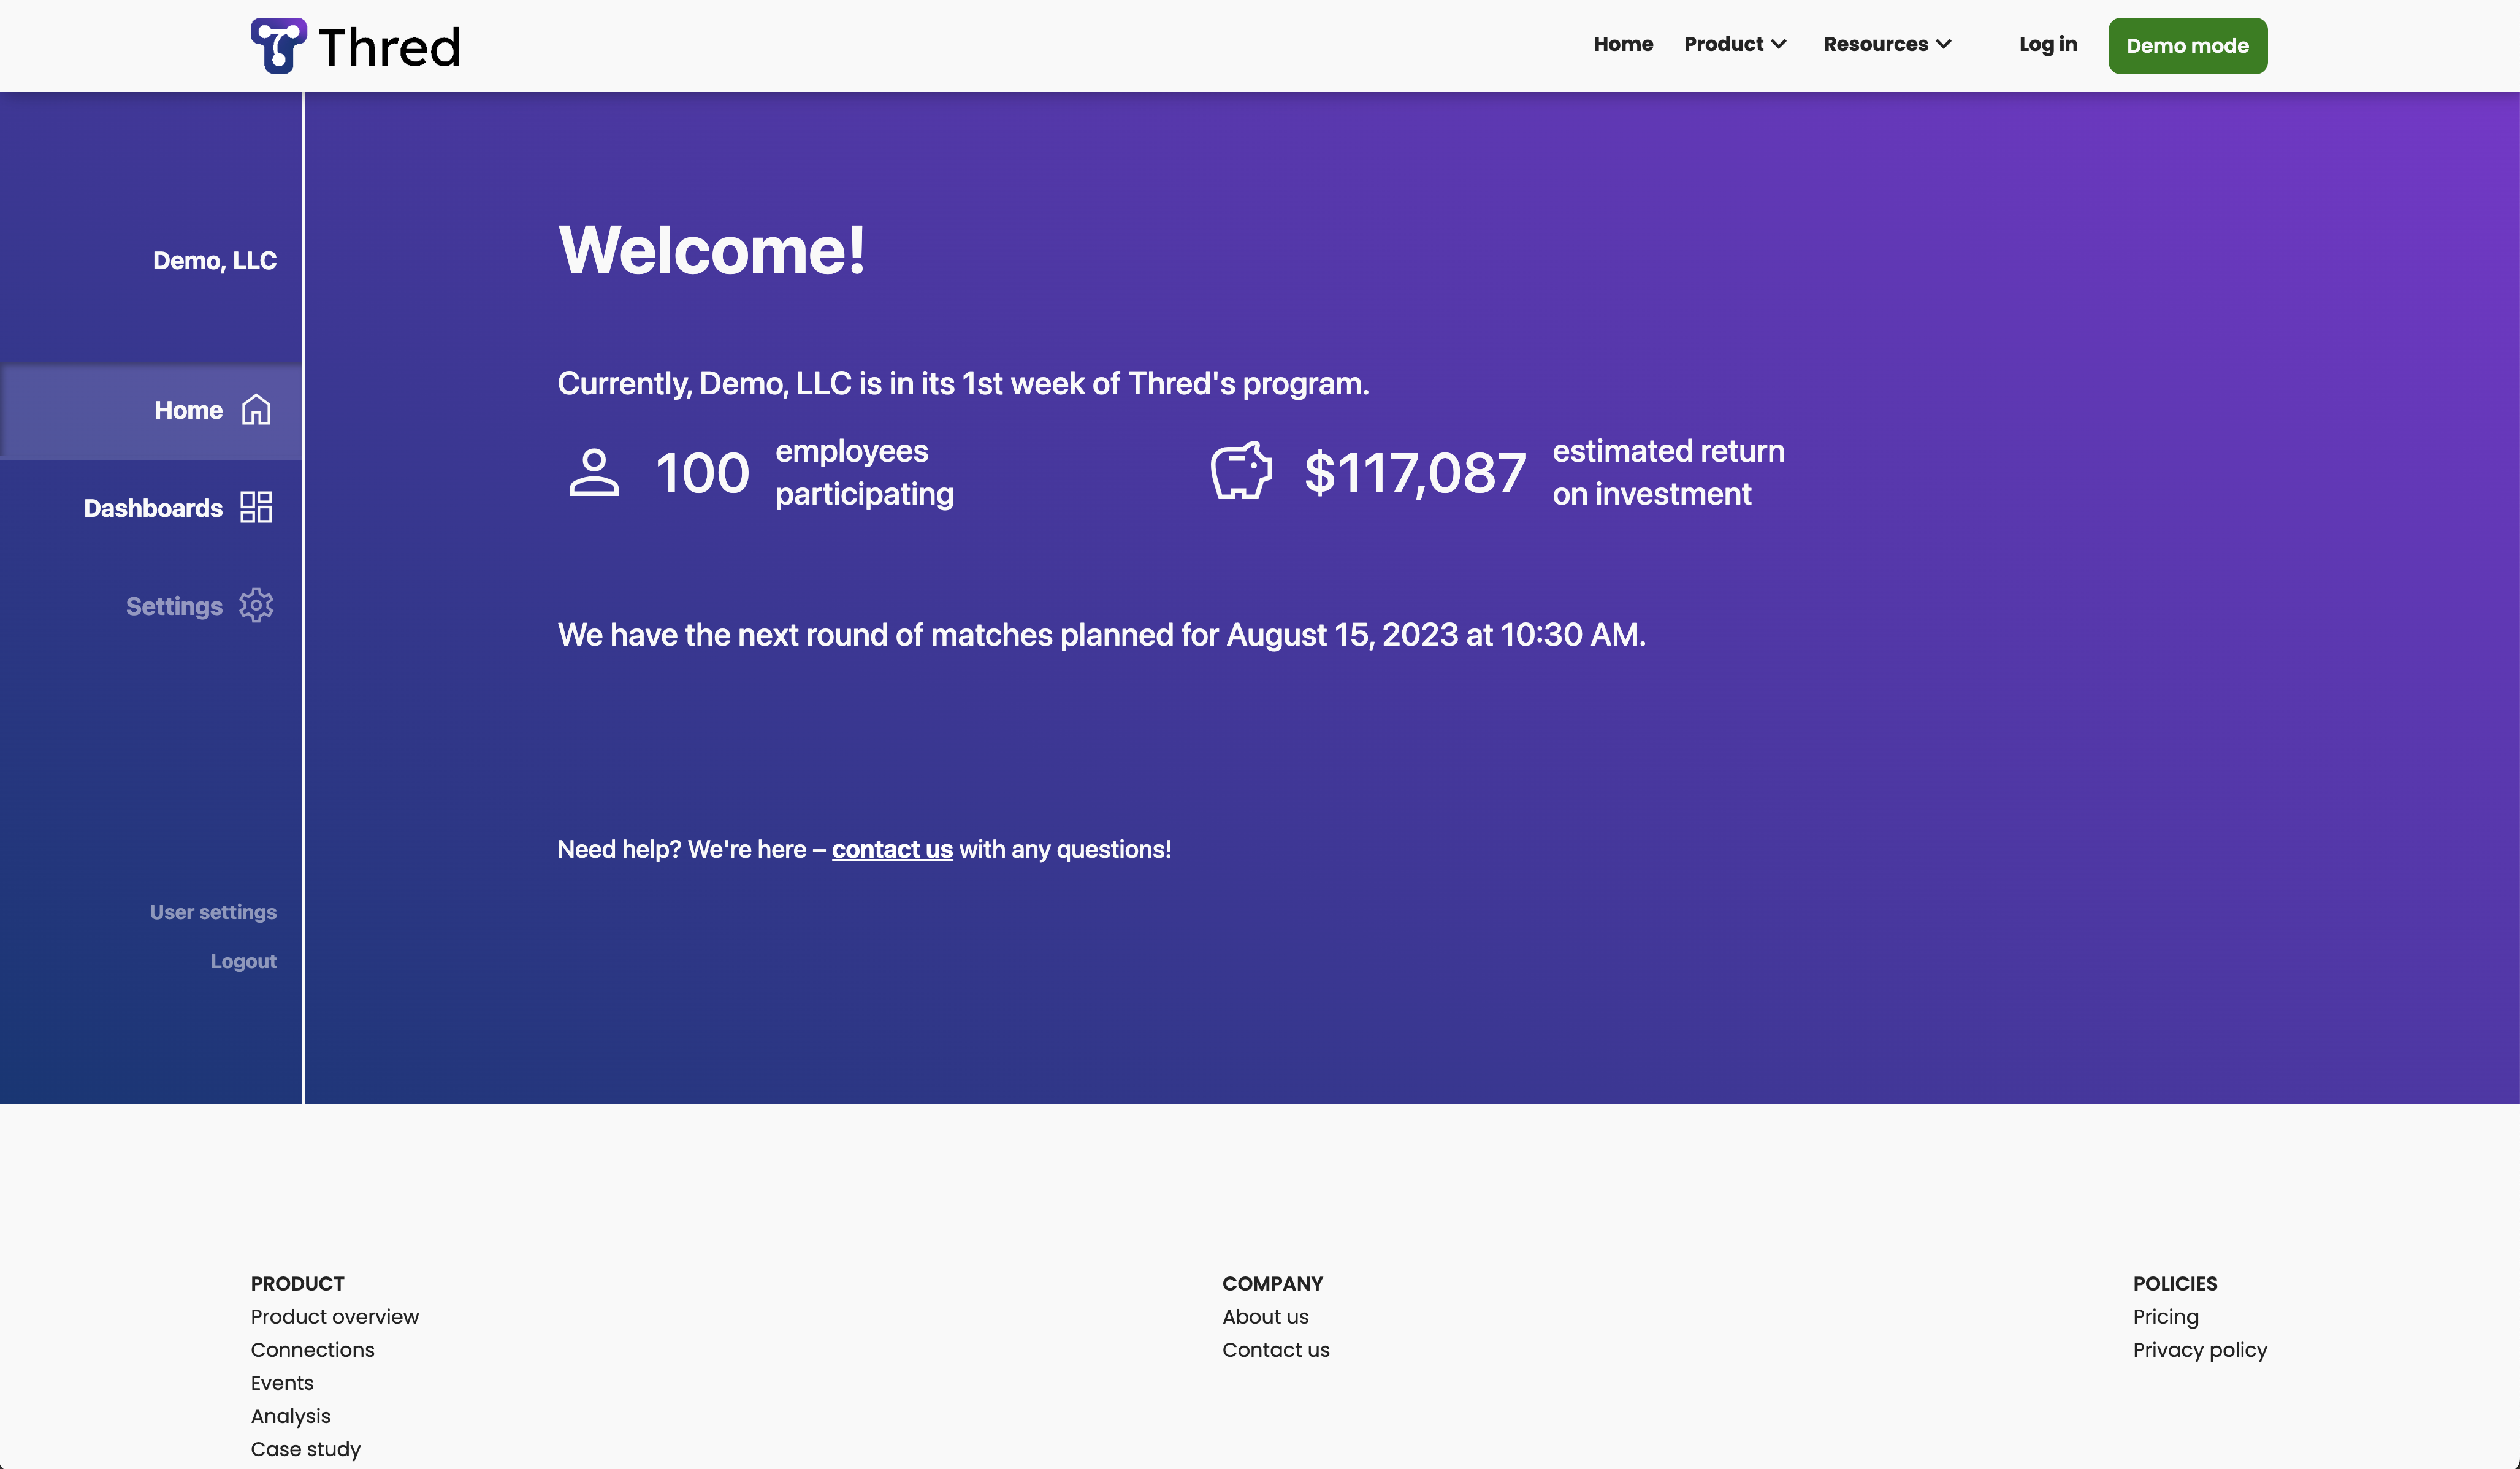Click the Settings gear icon

[256, 605]
